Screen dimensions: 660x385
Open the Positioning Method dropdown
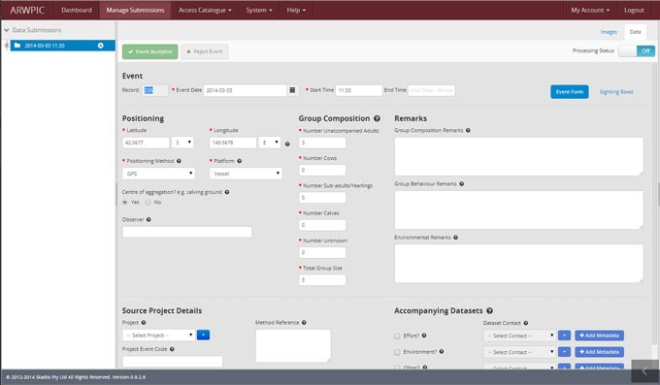point(158,174)
